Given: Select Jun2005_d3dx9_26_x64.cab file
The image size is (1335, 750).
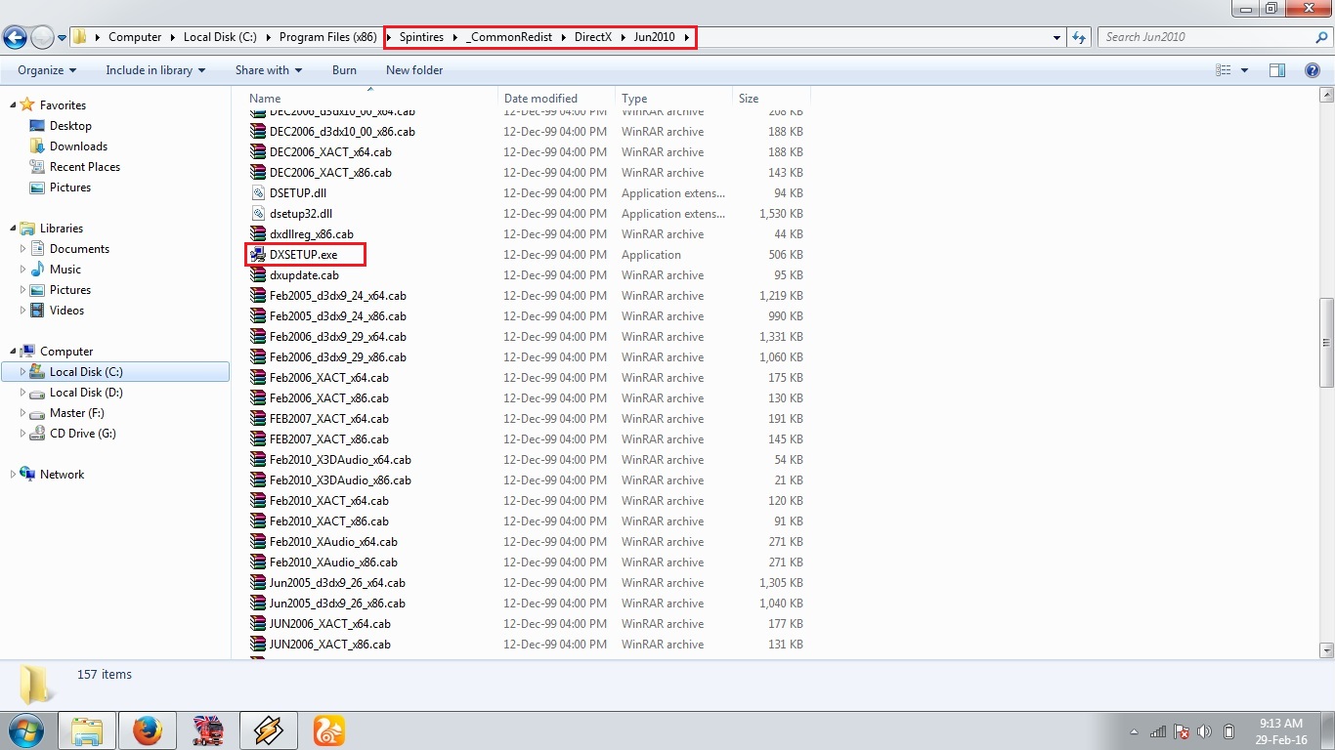Looking at the screenshot, I should coord(337,583).
